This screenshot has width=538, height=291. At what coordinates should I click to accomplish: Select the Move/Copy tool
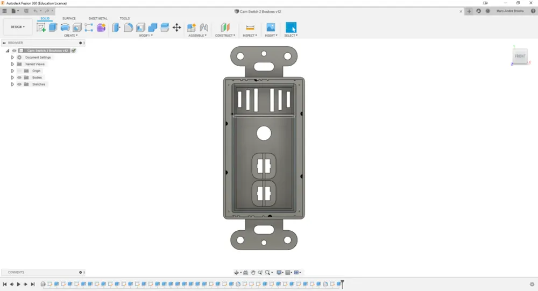click(176, 27)
